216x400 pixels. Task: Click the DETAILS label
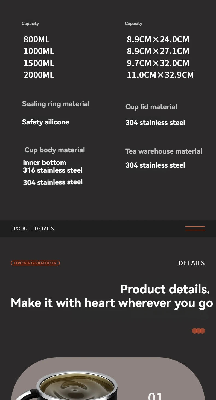191,263
